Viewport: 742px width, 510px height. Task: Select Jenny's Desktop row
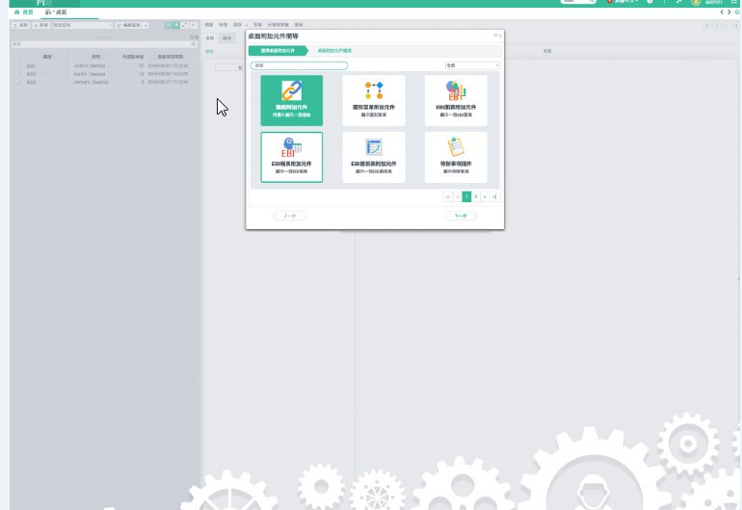point(104,82)
